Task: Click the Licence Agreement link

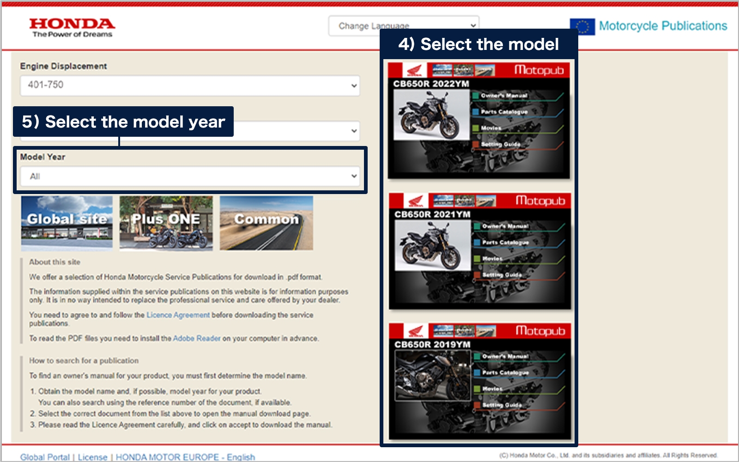Action: [x=178, y=315]
